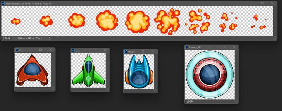Click the Photoshop icon of the D... window
The image size is (282, 111).
click(73, 50)
